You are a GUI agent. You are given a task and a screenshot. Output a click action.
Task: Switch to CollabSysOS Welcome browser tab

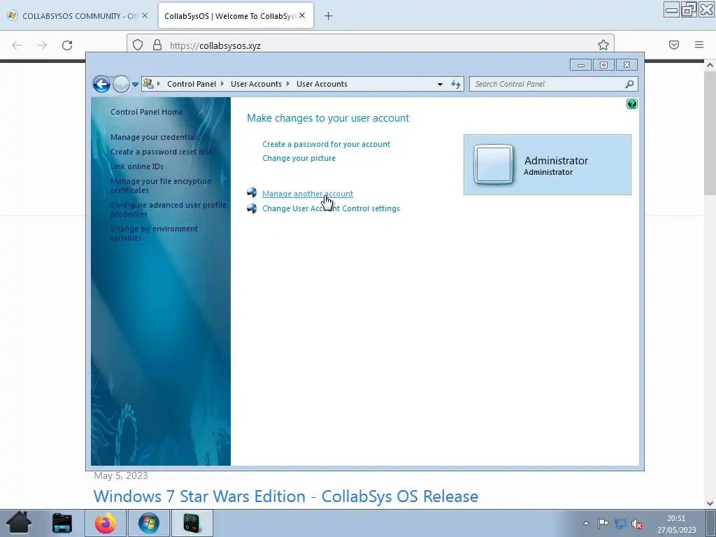pyautogui.click(x=229, y=16)
